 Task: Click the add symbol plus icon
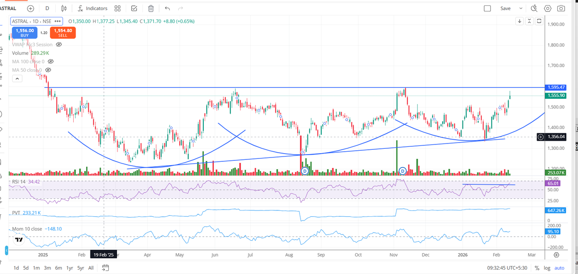tap(31, 8)
